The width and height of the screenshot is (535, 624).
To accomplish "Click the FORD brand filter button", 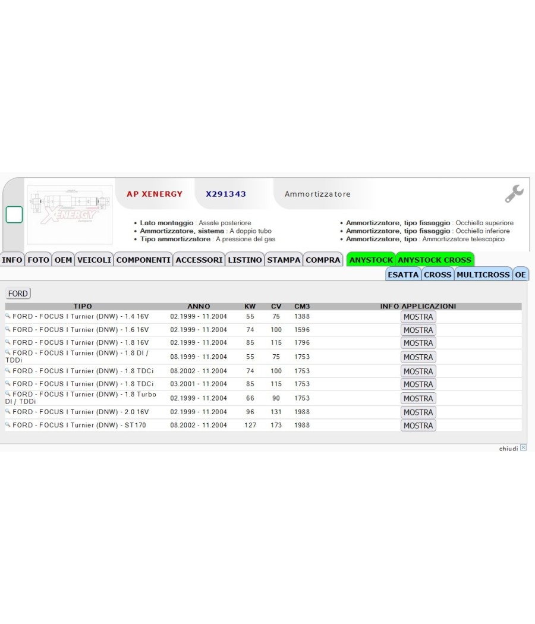I will [18, 294].
